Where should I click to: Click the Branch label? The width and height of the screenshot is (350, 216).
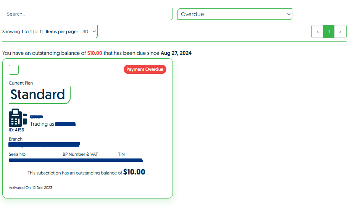pos(16,139)
